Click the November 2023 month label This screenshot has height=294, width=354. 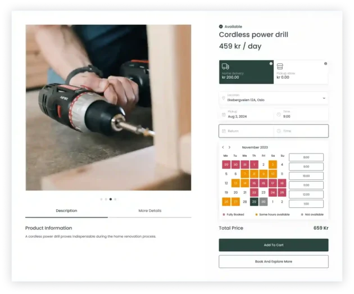click(x=255, y=147)
